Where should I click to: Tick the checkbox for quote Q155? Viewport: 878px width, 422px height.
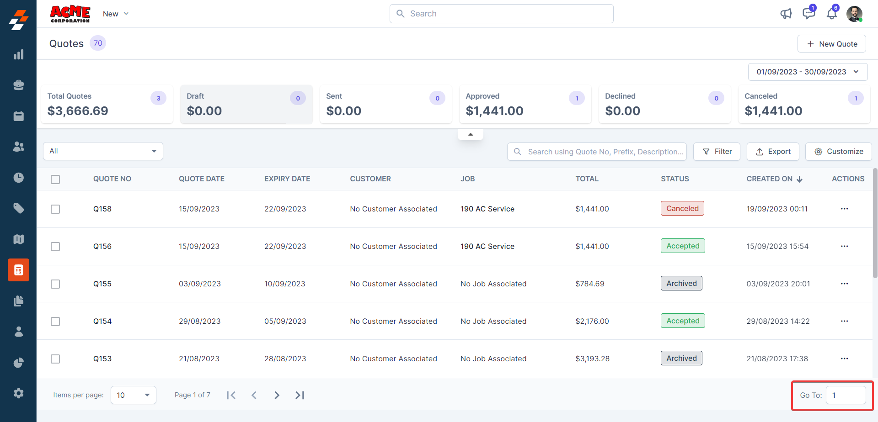point(55,284)
